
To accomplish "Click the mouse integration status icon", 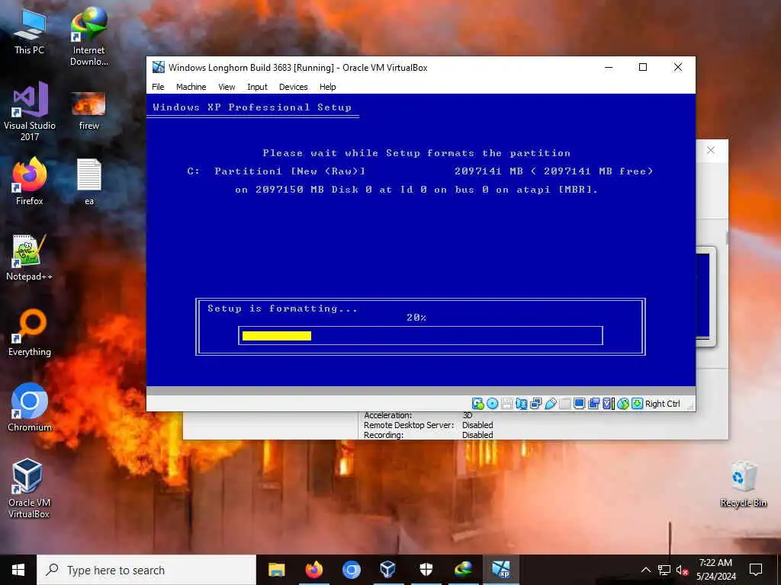I will (x=623, y=404).
